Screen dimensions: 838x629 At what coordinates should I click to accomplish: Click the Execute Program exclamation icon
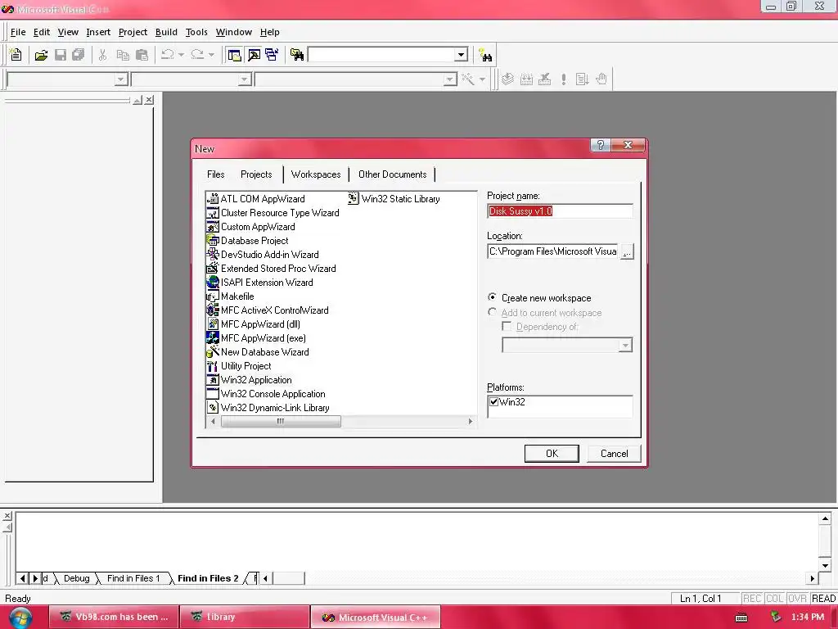563,79
